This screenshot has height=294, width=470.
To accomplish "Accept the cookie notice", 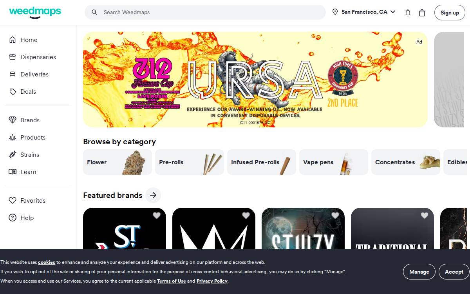I will [x=454, y=272].
